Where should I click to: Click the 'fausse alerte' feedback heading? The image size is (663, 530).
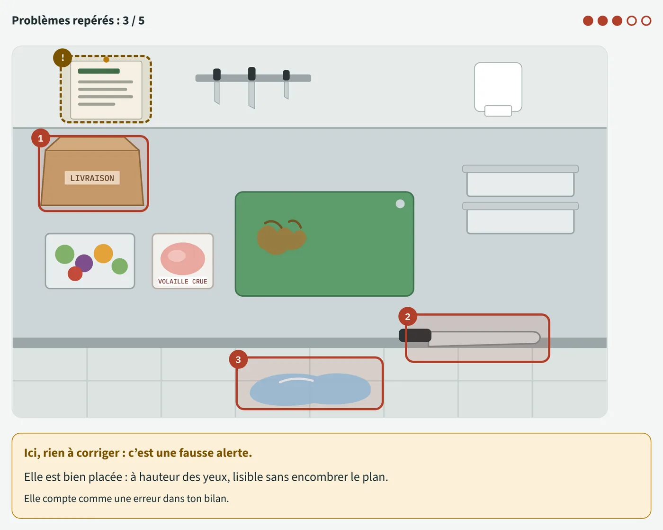[x=138, y=453]
